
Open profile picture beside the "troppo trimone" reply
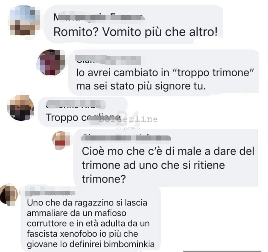51,63
